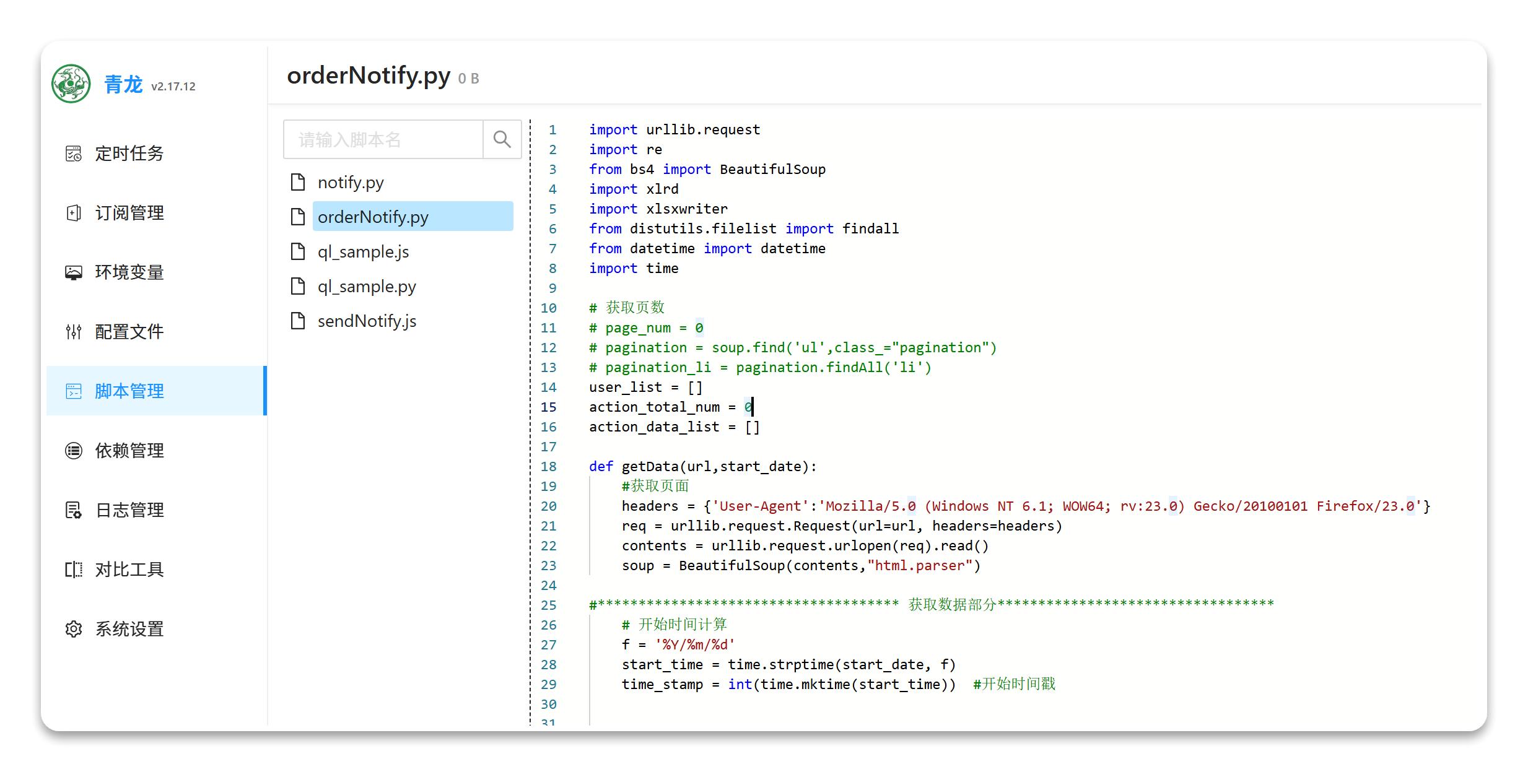Viewport: 1528px width, 772px height.
Task: Click file icon beside sendNotify.js
Action: tap(298, 321)
